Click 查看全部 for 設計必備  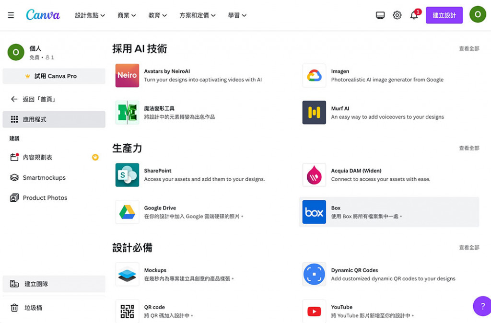pos(469,248)
